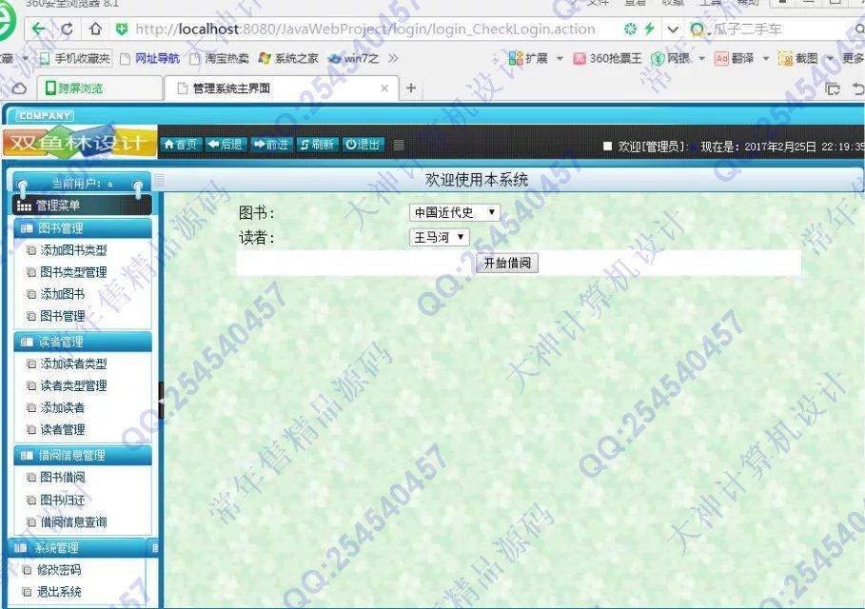
Task: Open 读者类型管理 menu item
Action: 73,385
